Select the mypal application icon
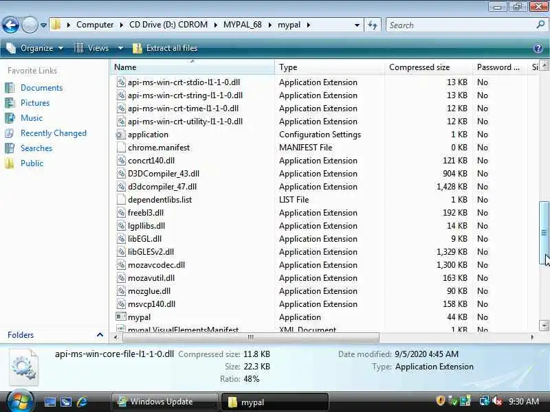The image size is (550, 412). coord(121,317)
